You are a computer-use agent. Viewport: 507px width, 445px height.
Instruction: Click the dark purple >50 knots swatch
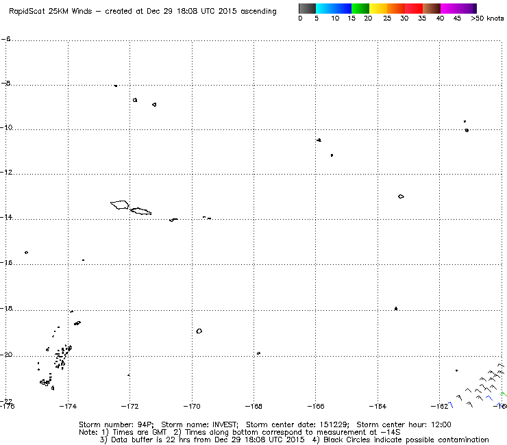coord(474,8)
